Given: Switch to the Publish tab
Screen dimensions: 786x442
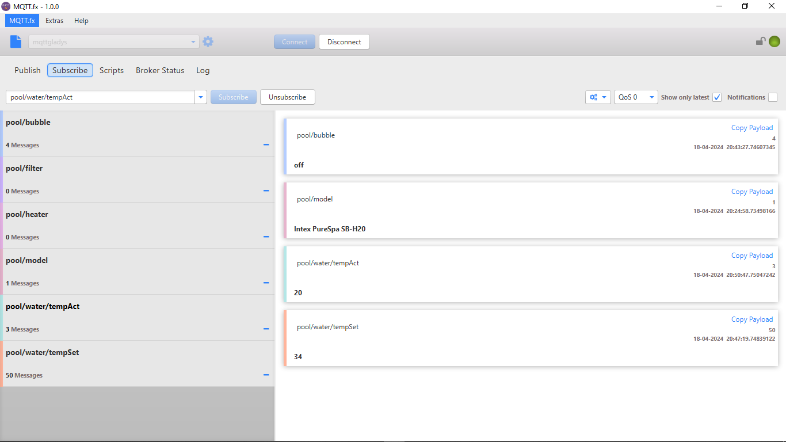Looking at the screenshot, I should click(28, 70).
